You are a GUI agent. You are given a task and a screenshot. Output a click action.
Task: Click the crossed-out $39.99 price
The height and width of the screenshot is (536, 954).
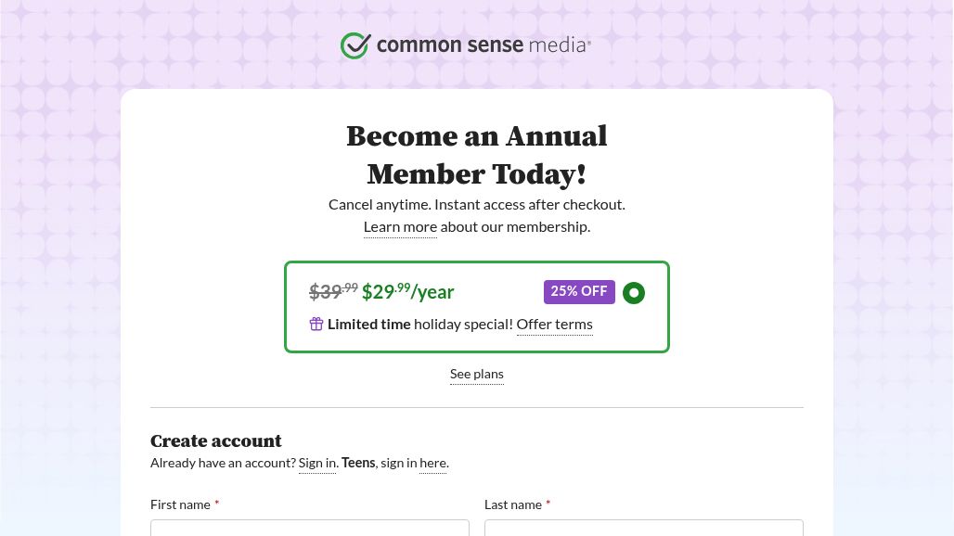332,292
